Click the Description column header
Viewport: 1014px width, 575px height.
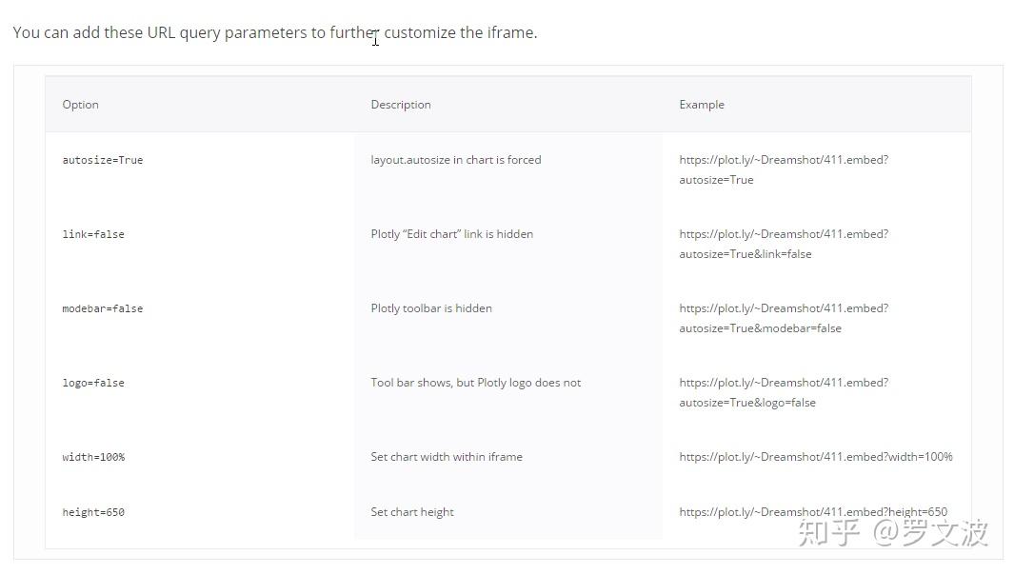[401, 105]
